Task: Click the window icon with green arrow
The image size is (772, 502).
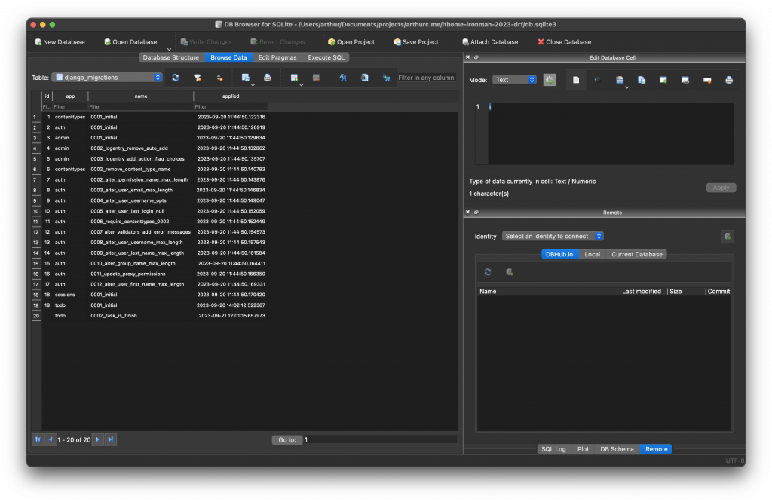Action: click(x=663, y=80)
